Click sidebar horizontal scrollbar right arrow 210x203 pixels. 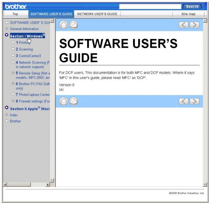click(48, 184)
